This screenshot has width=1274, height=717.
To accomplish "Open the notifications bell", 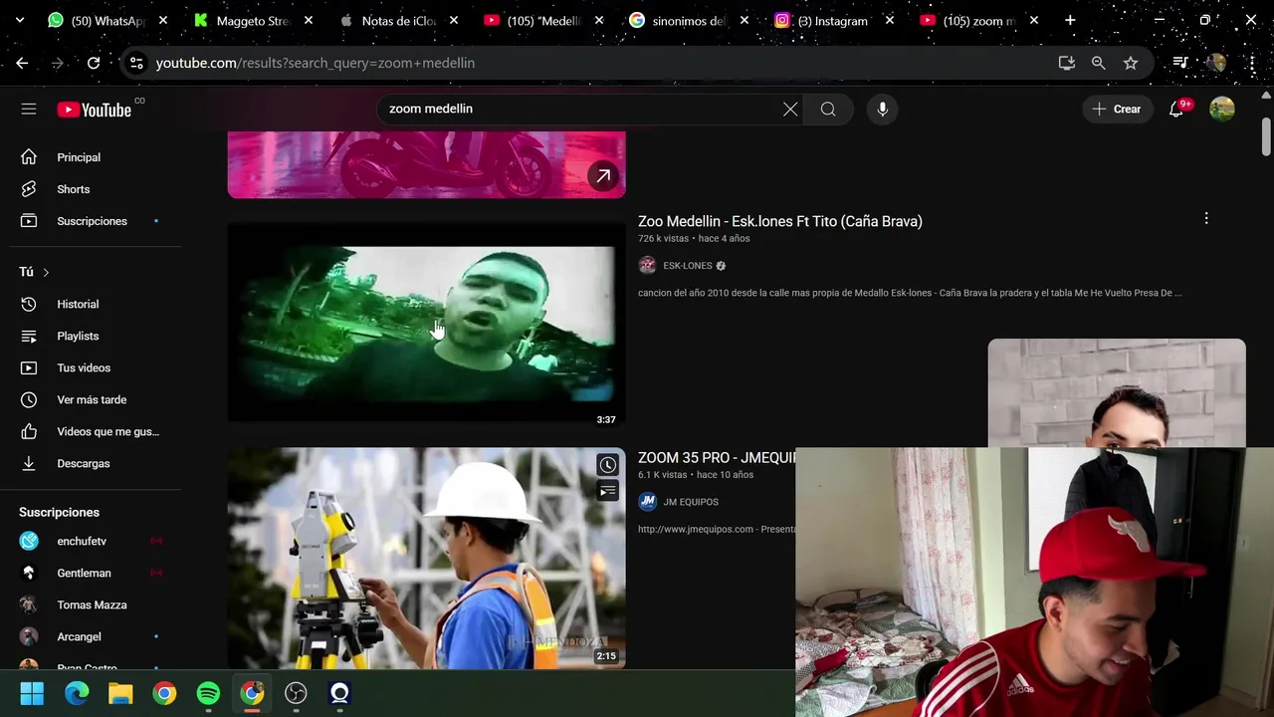I will [1176, 109].
